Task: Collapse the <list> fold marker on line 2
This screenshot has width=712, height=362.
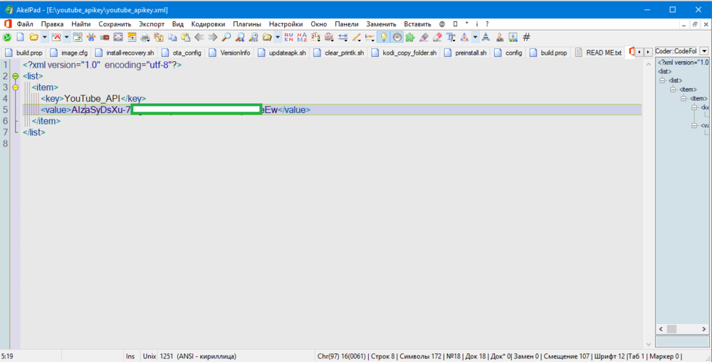Action: coord(16,75)
